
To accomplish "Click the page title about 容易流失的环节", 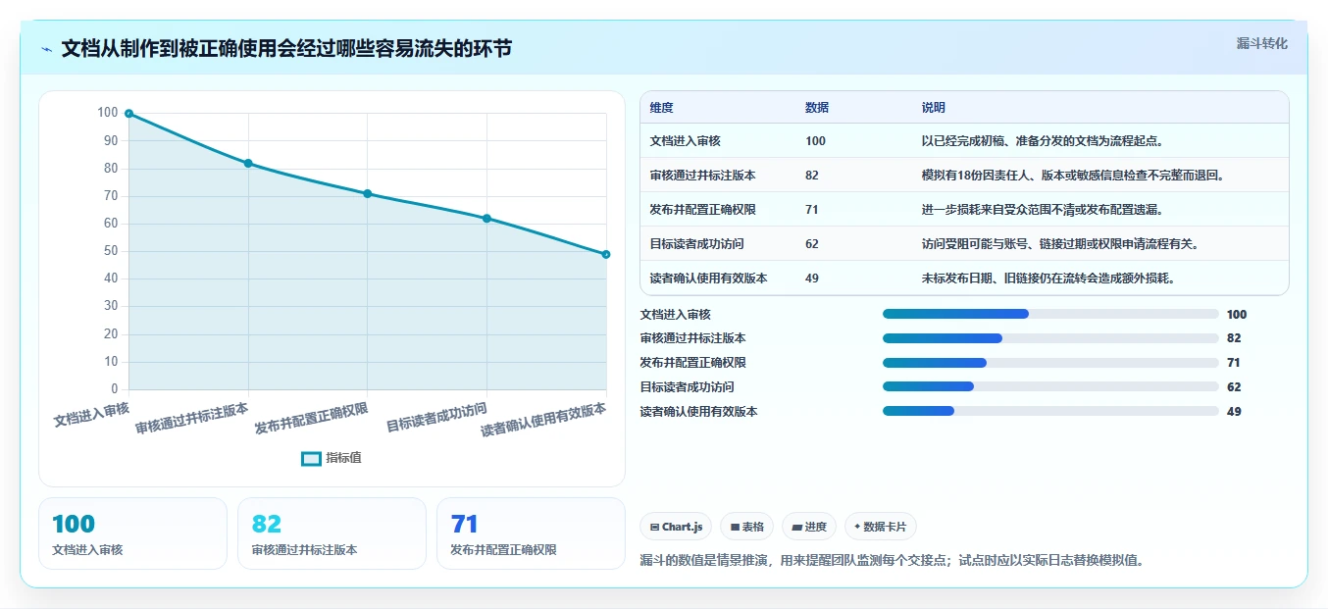I will point(286,49).
